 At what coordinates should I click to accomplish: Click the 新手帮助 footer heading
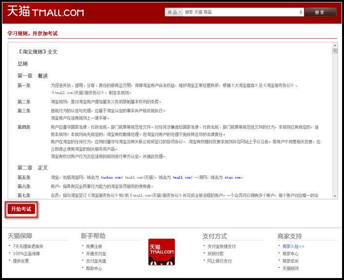click(93, 236)
